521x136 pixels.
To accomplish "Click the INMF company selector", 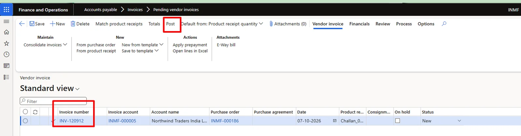I will tap(514, 10).
